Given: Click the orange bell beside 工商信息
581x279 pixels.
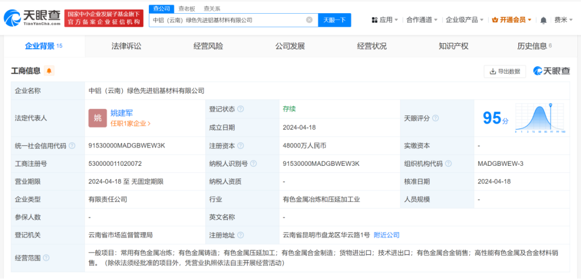Looking at the screenshot, I should coord(49,71).
